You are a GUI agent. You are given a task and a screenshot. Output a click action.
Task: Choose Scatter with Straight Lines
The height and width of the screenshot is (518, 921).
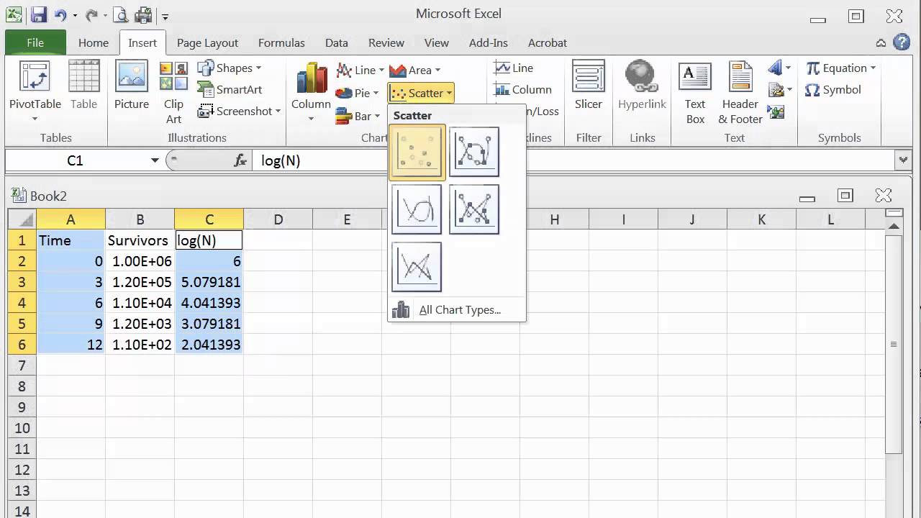(x=417, y=267)
